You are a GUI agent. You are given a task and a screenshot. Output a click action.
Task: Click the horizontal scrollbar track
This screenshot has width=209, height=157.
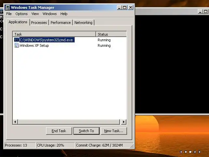pos(69,122)
